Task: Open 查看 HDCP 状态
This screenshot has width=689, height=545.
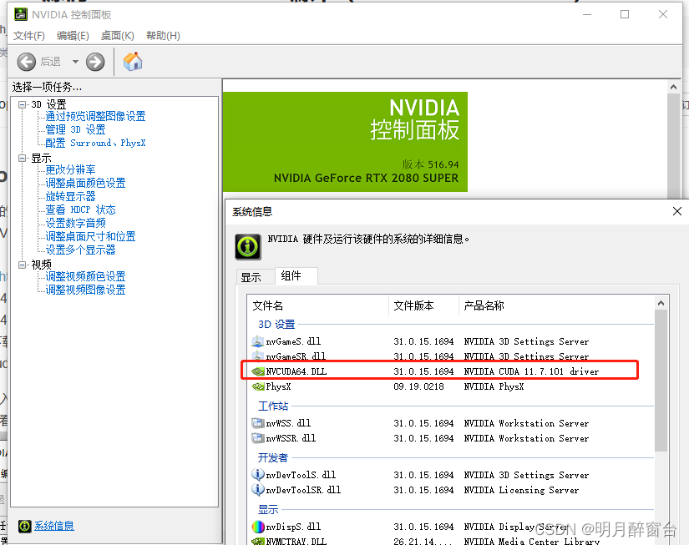Action: pyautogui.click(x=80, y=210)
